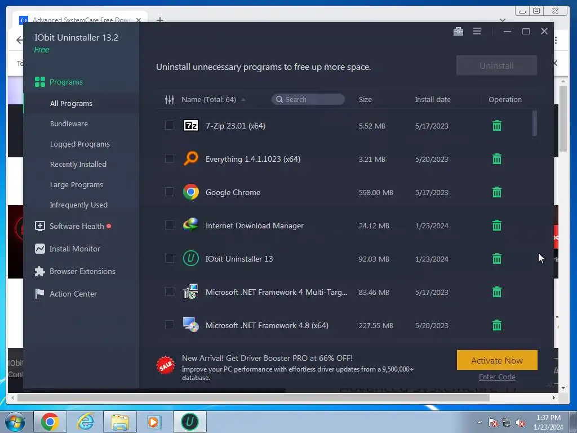Click Install Monitor chart icon
This screenshot has height=433, width=577.
point(40,249)
